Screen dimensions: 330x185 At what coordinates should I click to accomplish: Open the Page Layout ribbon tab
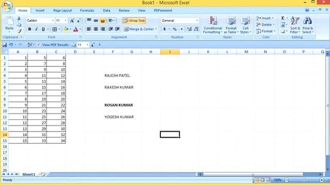pos(62,10)
